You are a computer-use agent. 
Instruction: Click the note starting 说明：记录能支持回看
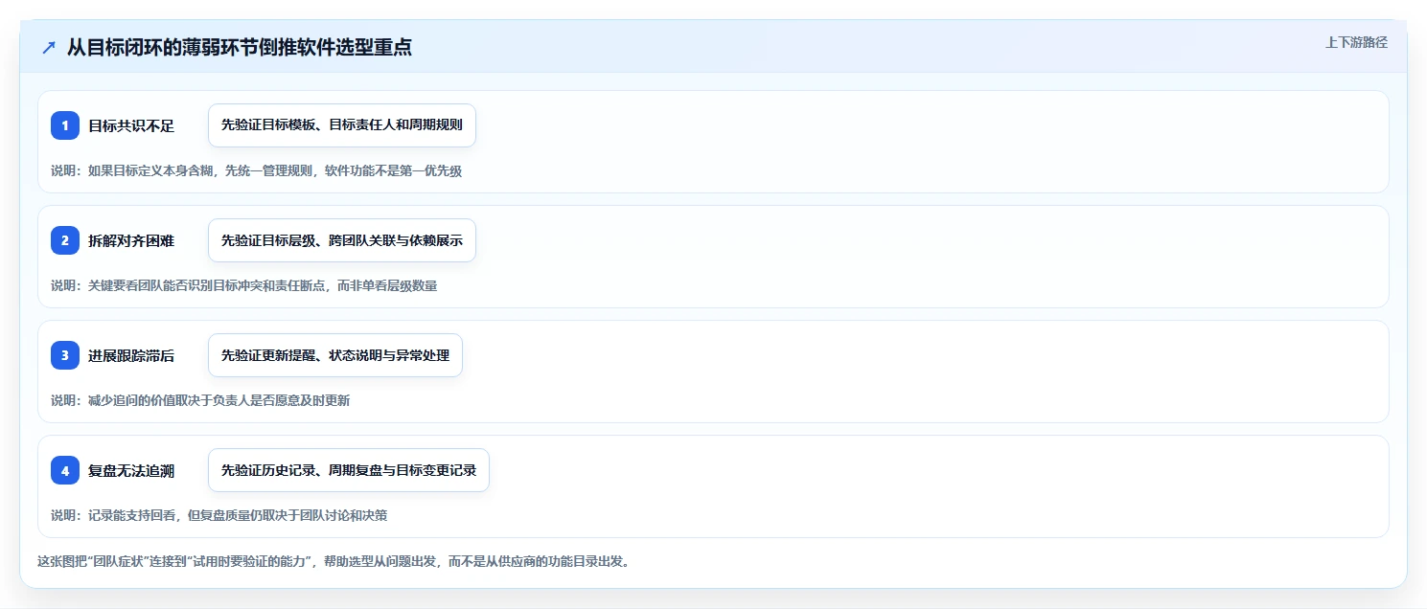[x=219, y=515]
